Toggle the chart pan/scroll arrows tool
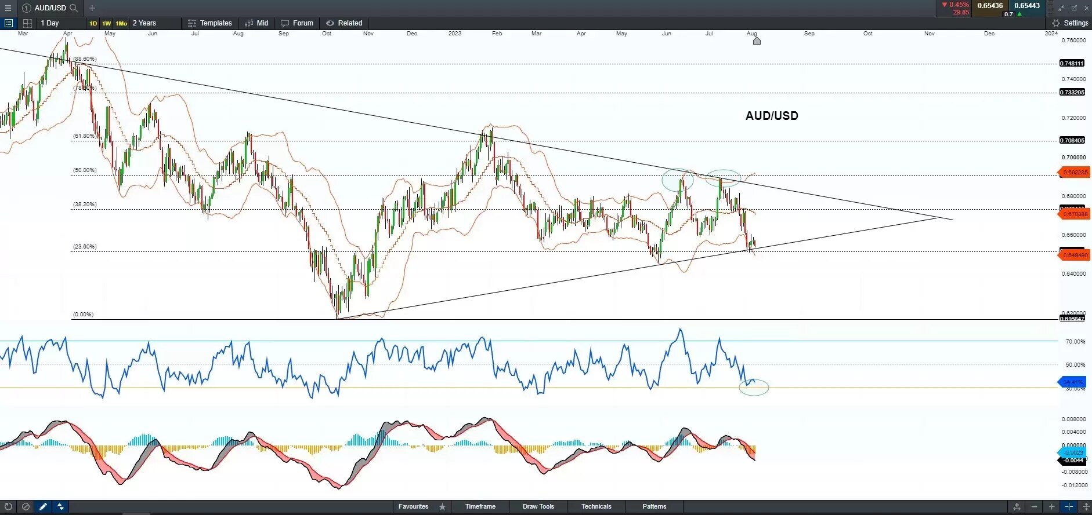Image resolution: width=1092 pixels, height=515 pixels. [x=60, y=507]
